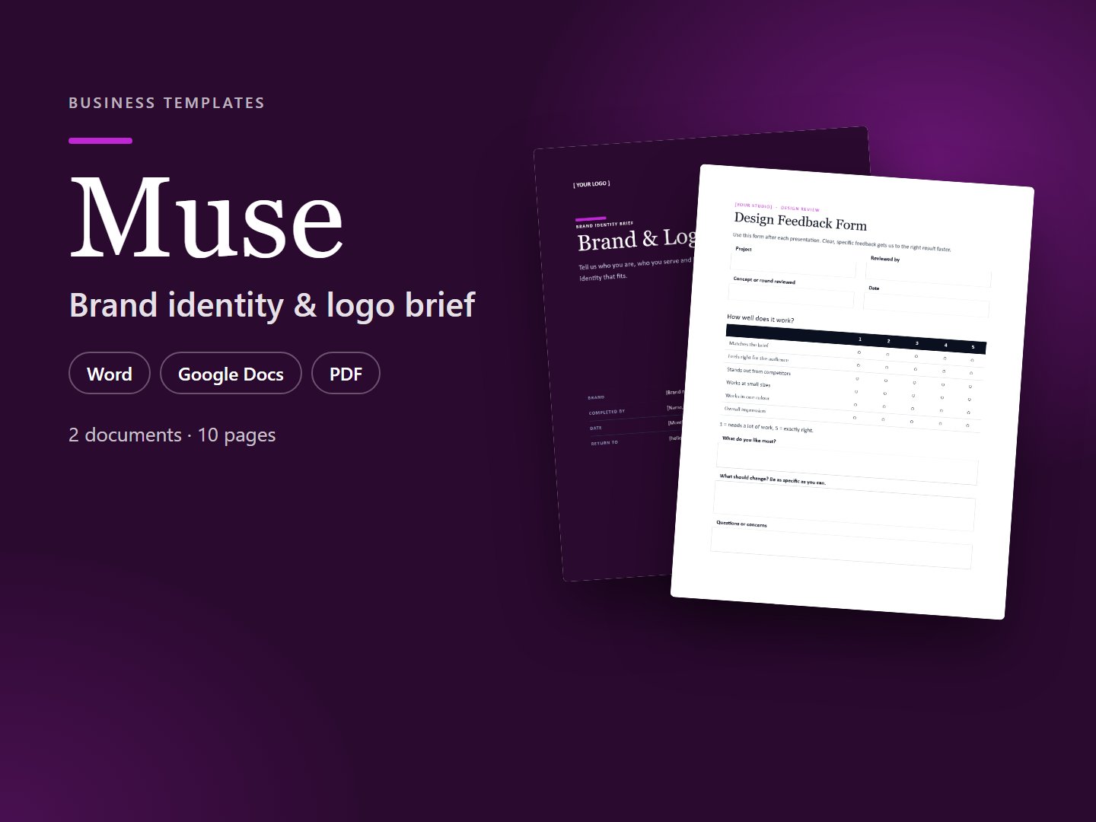Click the 'BRAND IDENTITY BRIEF' small label

click(x=604, y=225)
